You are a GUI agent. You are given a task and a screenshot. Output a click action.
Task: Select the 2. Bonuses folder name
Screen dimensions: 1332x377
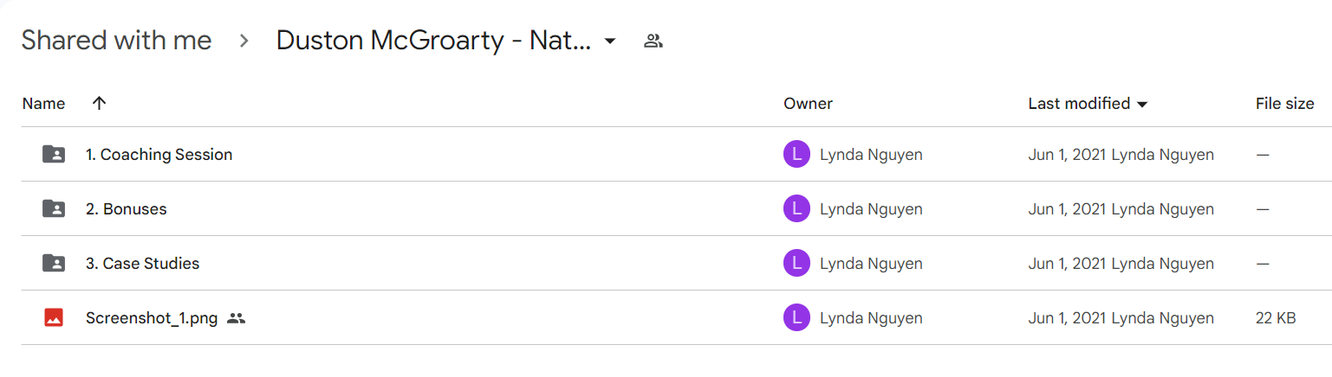pos(127,209)
